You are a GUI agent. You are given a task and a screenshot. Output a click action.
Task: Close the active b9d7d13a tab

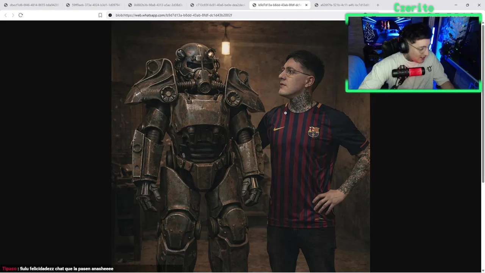click(x=306, y=5)
